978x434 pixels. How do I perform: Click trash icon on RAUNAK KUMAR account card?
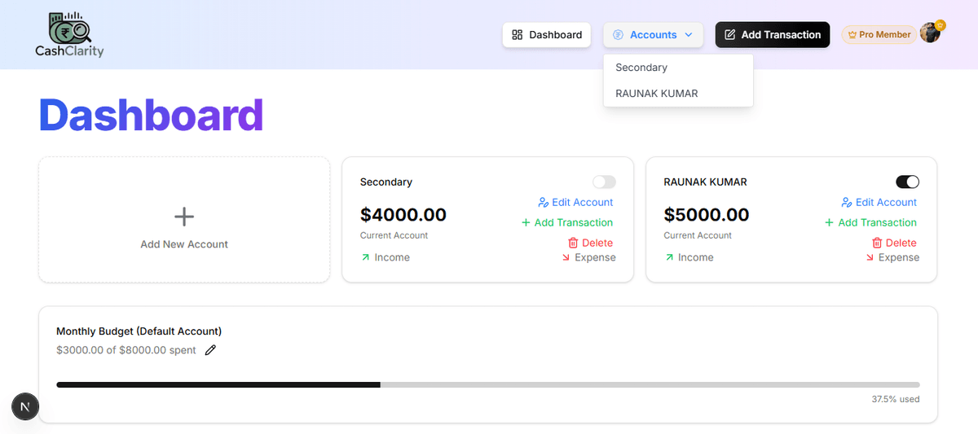tap(877, 243)
